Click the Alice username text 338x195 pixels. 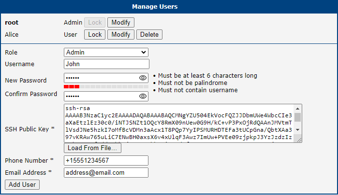coord(12,34)
